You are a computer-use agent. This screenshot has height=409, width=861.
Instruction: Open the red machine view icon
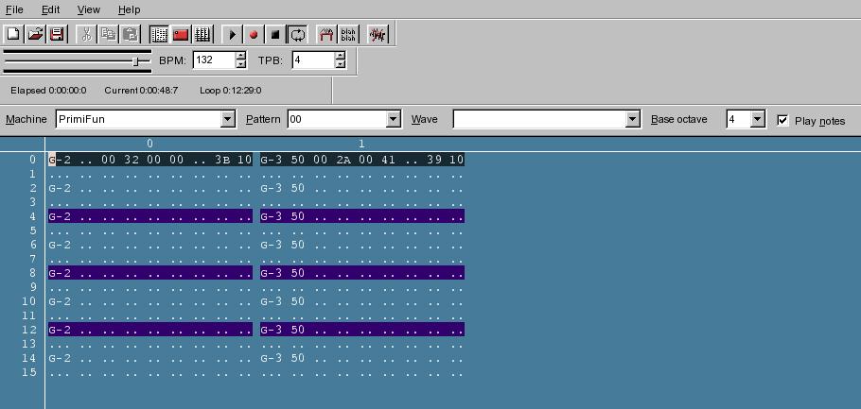(181, 35)
